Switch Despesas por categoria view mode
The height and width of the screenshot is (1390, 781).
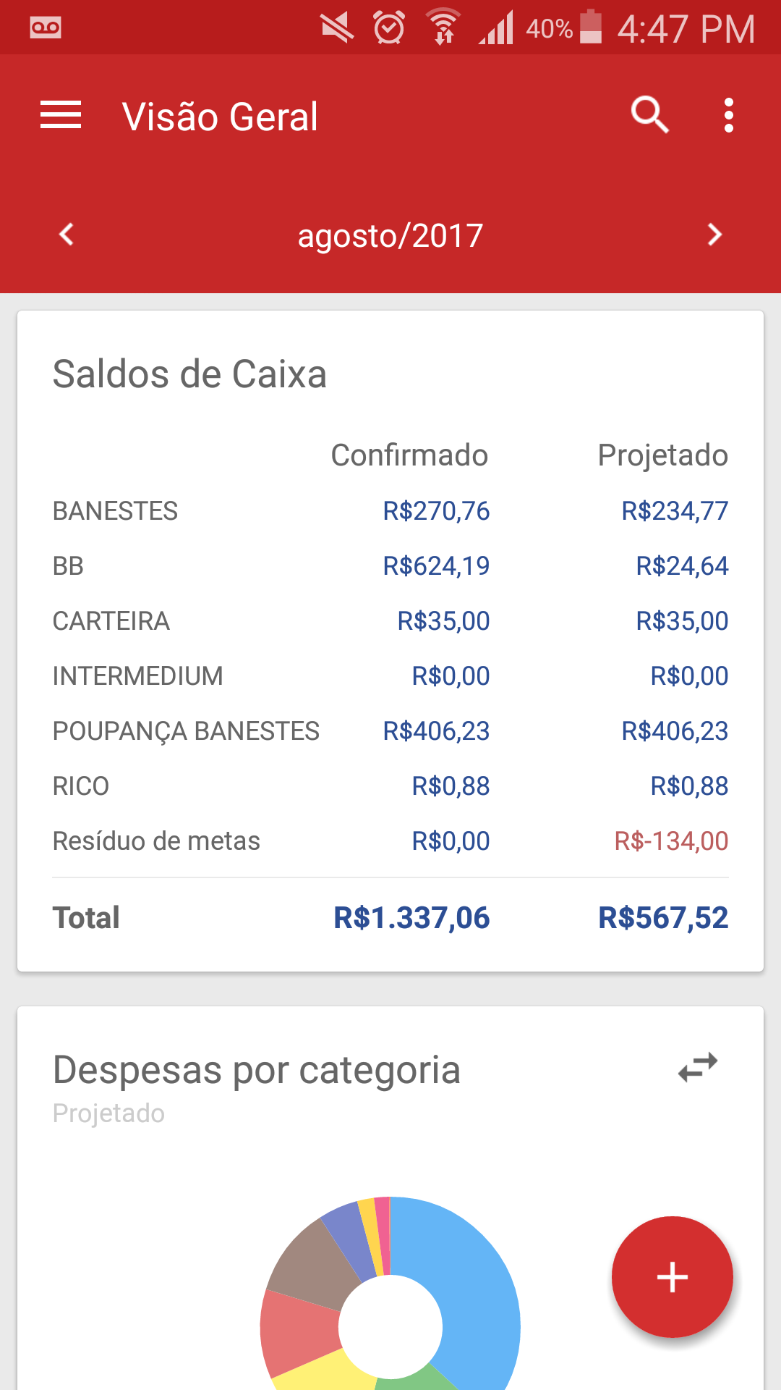click(698, 1067)
